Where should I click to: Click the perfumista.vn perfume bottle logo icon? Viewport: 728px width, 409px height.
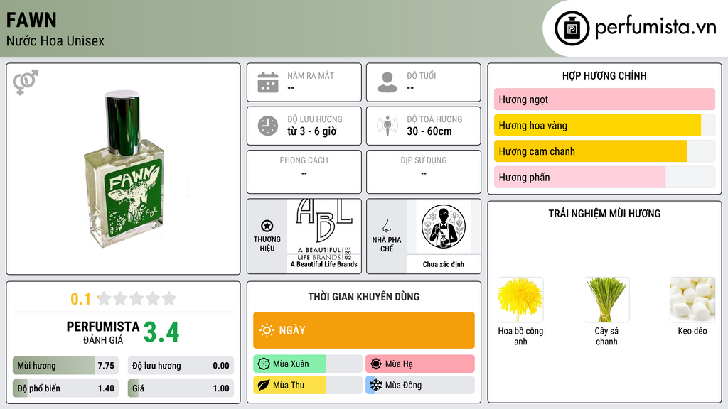pos(572,28)
